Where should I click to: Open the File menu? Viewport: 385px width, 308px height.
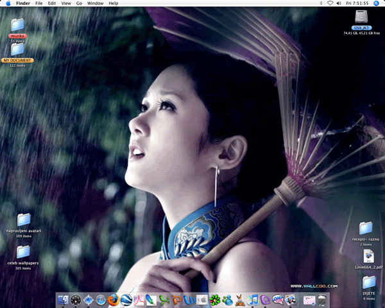(39, 3)
